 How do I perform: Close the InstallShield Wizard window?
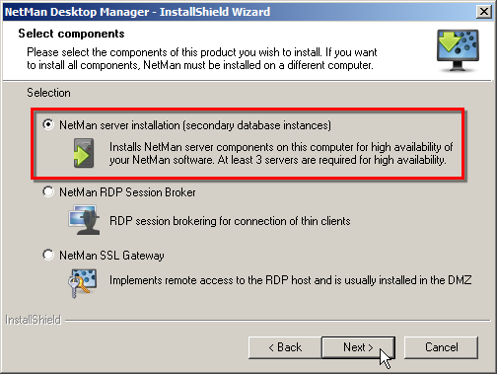click(484, 12)
